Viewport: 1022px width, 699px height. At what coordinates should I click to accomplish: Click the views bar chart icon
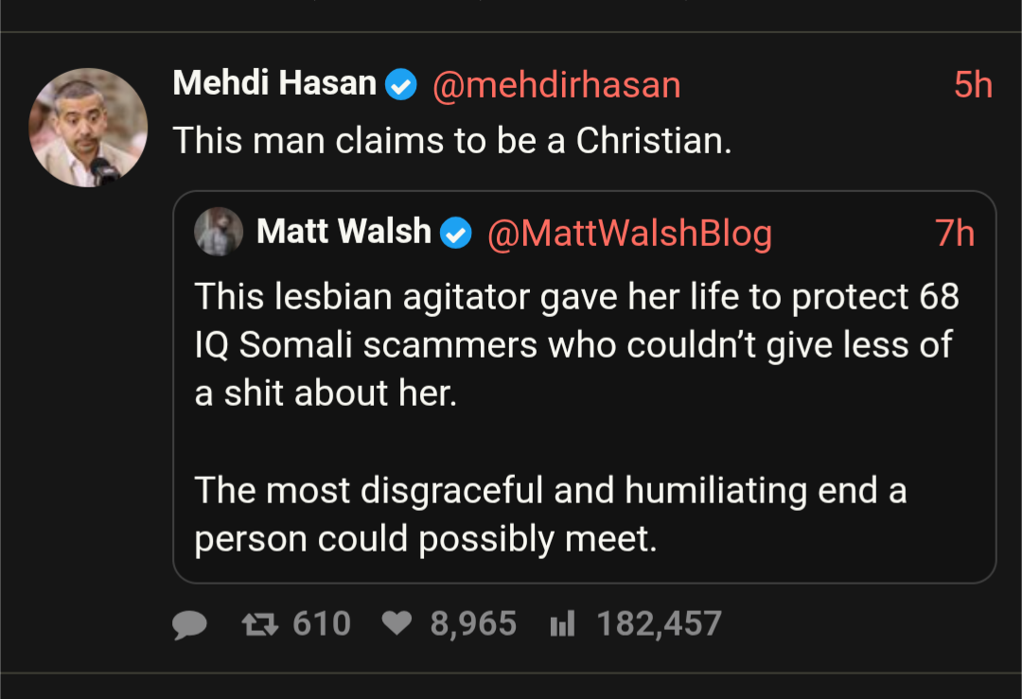pos(562,624)
